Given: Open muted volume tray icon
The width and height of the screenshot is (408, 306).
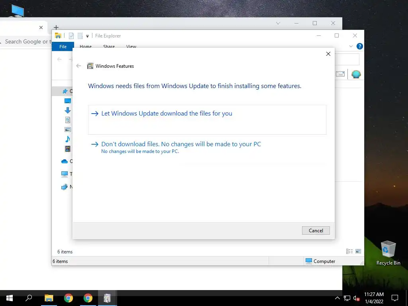Looking at the screenshot, I should point(356,298).
